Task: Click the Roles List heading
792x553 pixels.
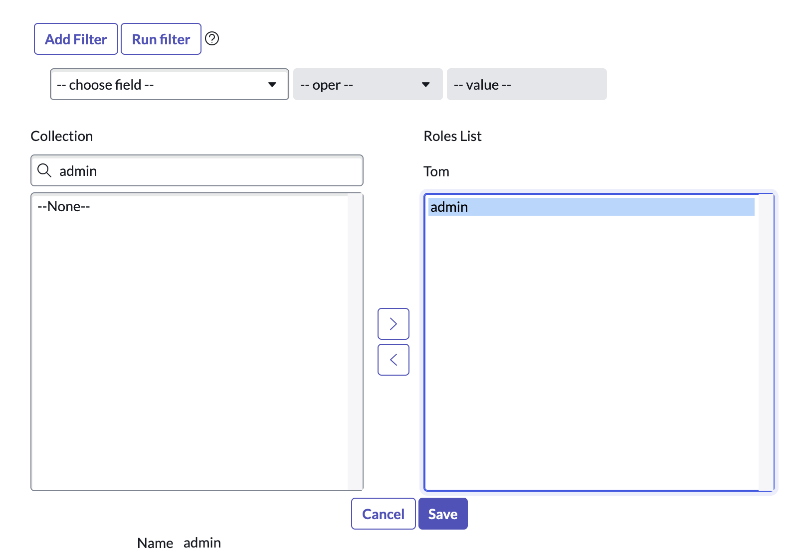Action: [452, 136]
